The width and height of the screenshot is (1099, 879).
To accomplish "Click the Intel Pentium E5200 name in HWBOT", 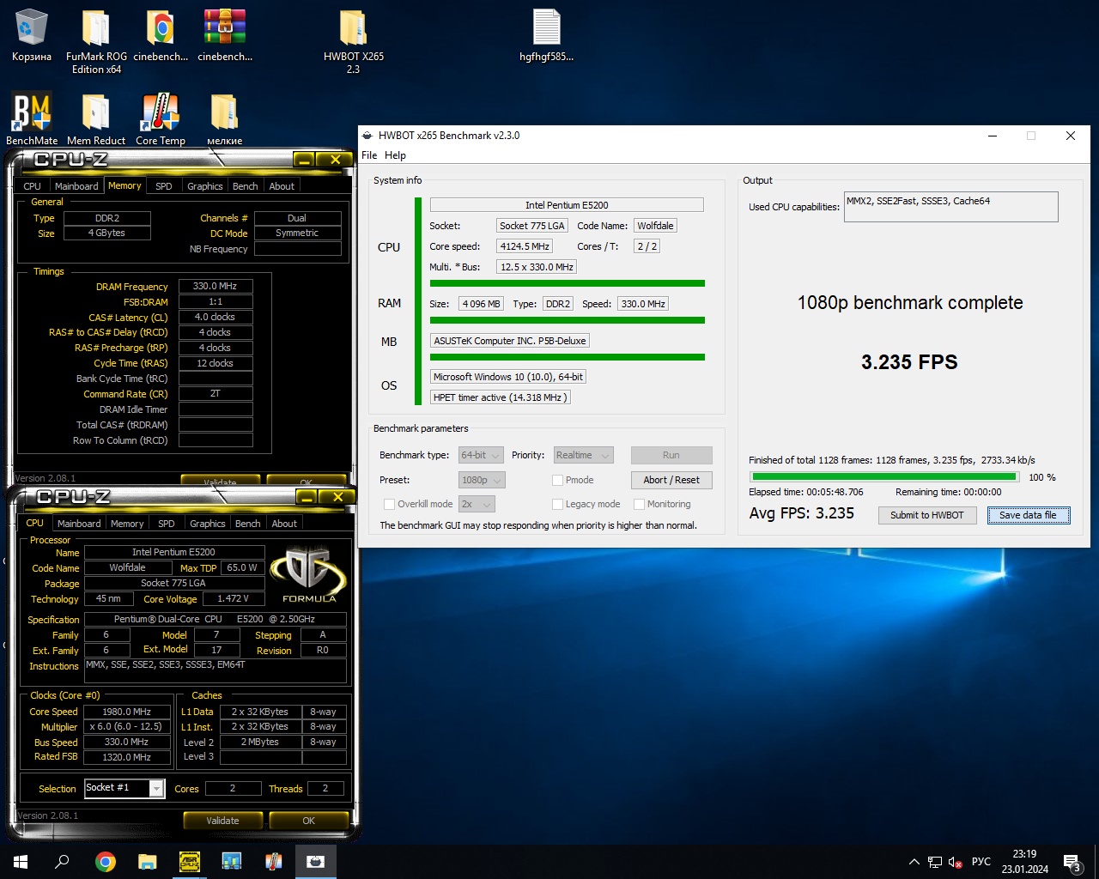I will tap(567, 205).
